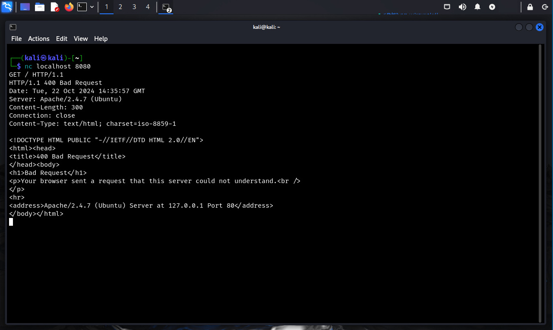Open the Ethernet network status icon
Screen dimensions: 553x330
click(x=447, y=7)
